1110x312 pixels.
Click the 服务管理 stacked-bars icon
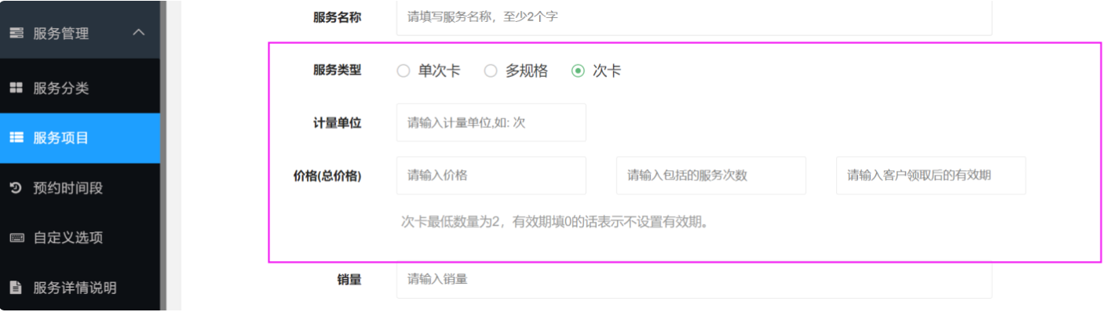point(16,34)
